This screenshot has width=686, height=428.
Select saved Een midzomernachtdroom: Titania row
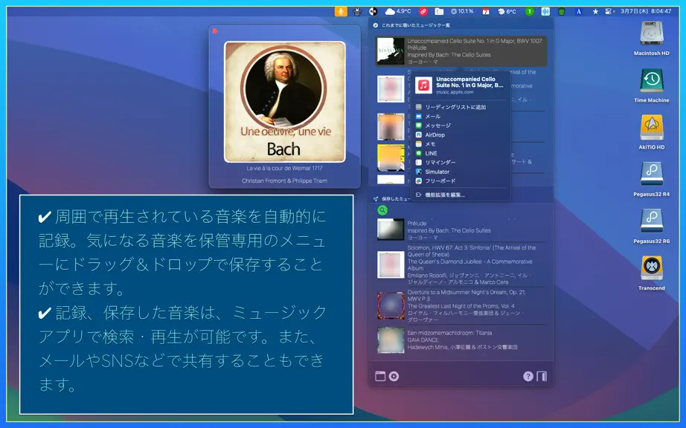click(x=461, y=340)
